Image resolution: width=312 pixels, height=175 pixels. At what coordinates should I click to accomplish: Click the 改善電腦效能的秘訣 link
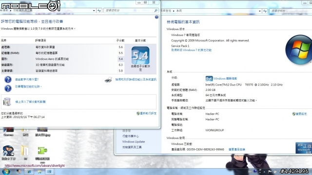point(28,87)
